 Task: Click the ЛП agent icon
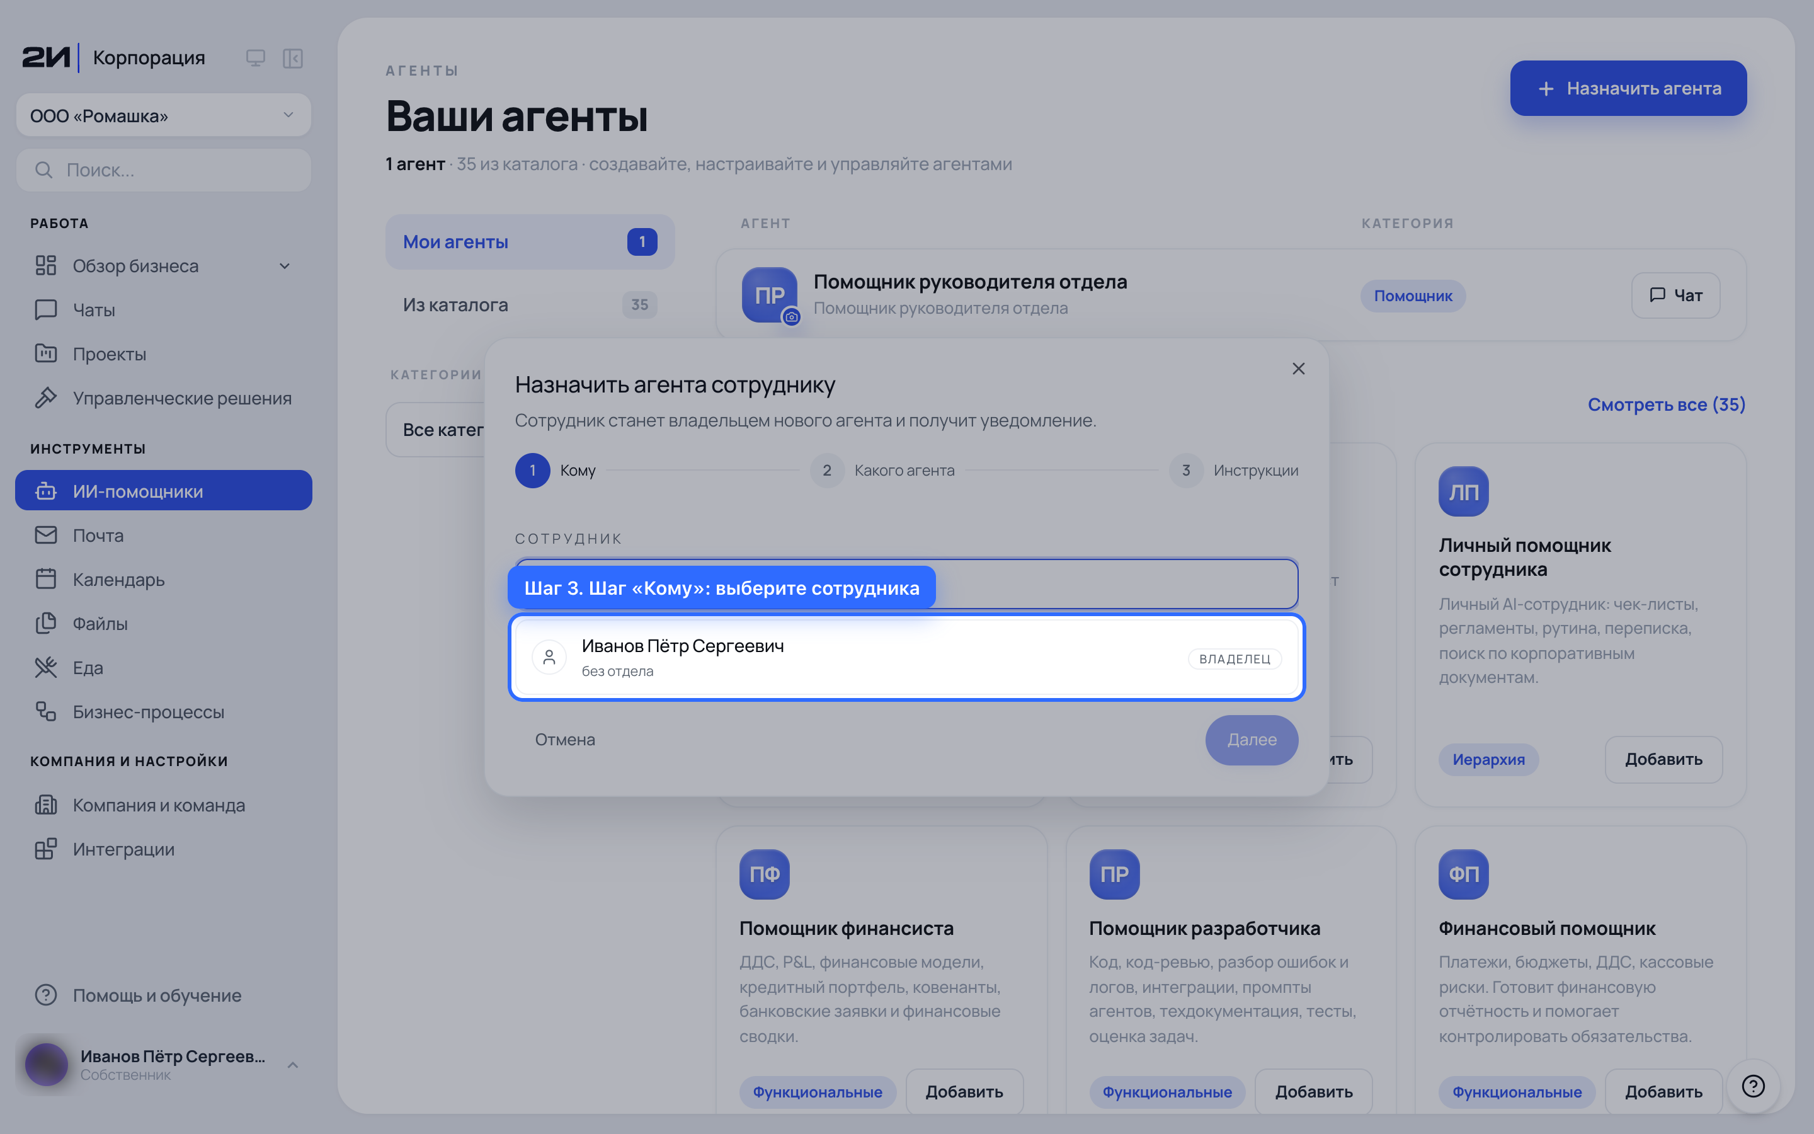click(x=1463, y=492)
